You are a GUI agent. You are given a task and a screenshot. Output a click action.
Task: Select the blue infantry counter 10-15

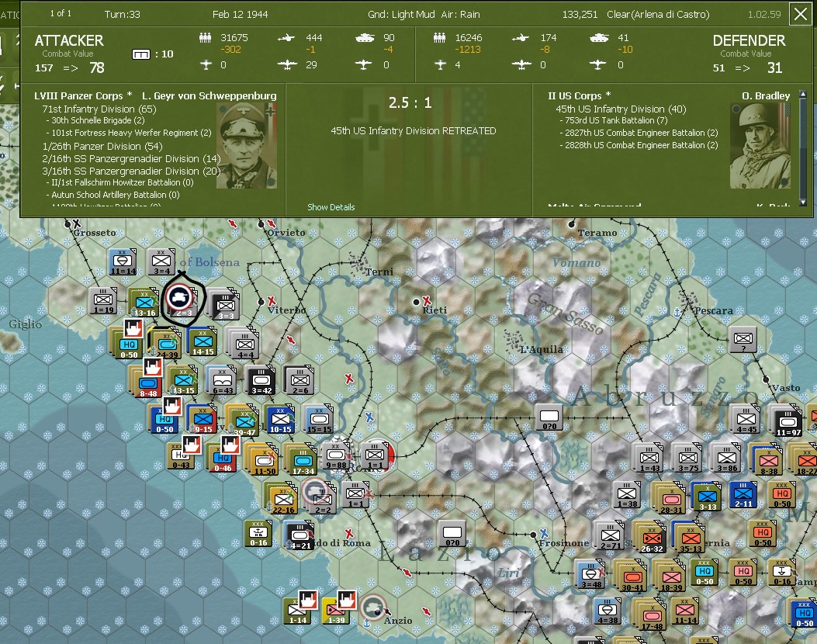click(280, 420)
